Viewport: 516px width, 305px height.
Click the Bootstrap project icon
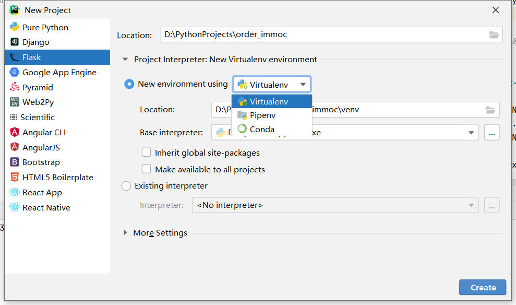click(15, 162)
